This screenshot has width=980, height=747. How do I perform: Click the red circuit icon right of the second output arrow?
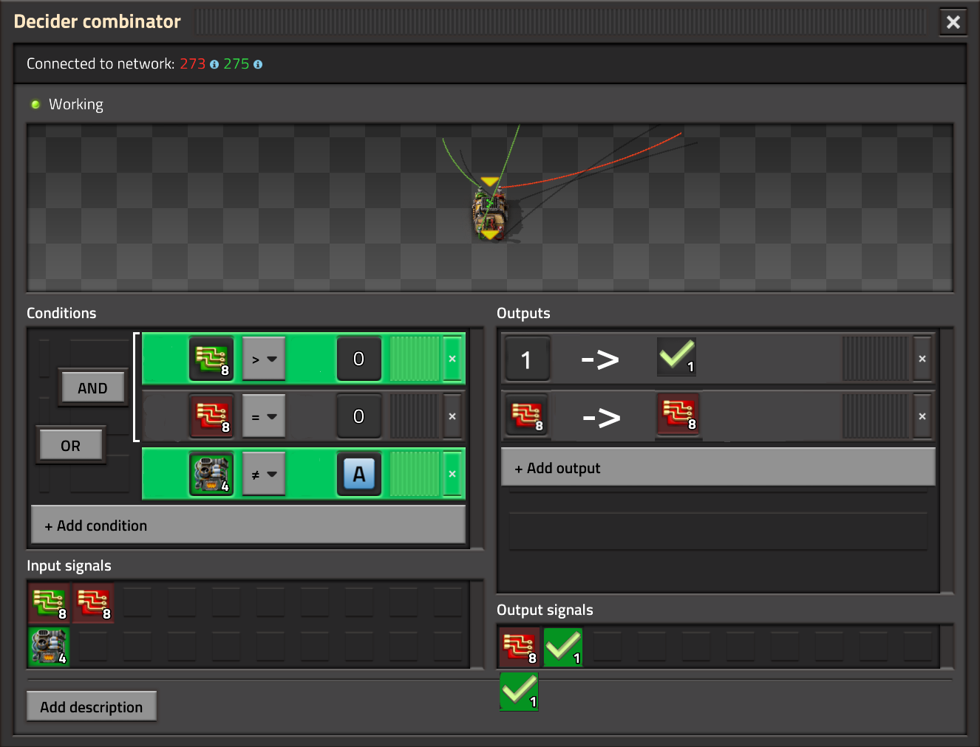coord(678,415)
